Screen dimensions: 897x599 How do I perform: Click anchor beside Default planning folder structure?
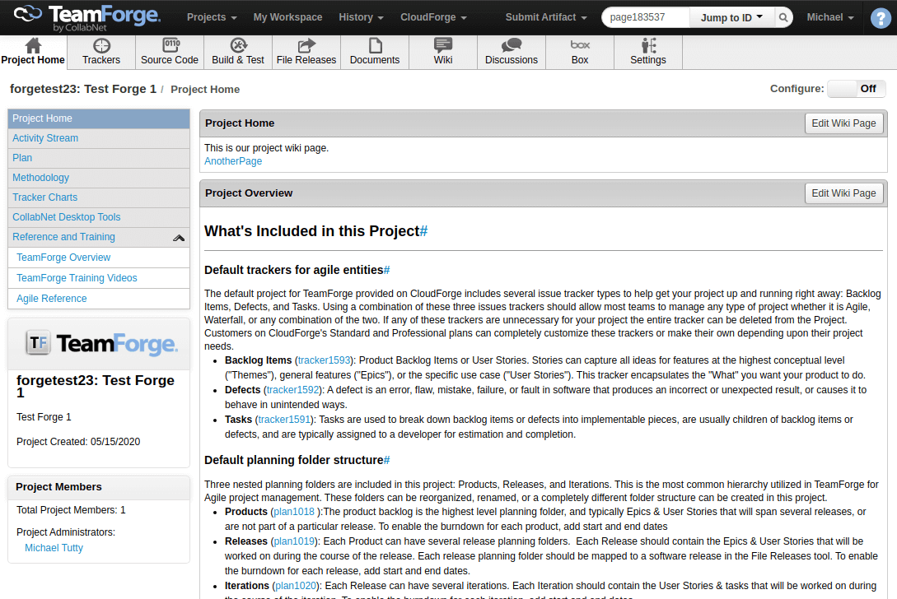[386, 461]
